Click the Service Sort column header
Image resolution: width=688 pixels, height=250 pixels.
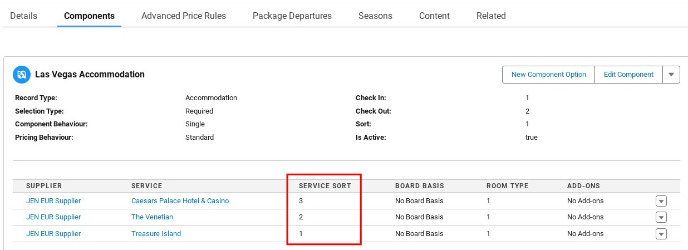click(325, 186)
